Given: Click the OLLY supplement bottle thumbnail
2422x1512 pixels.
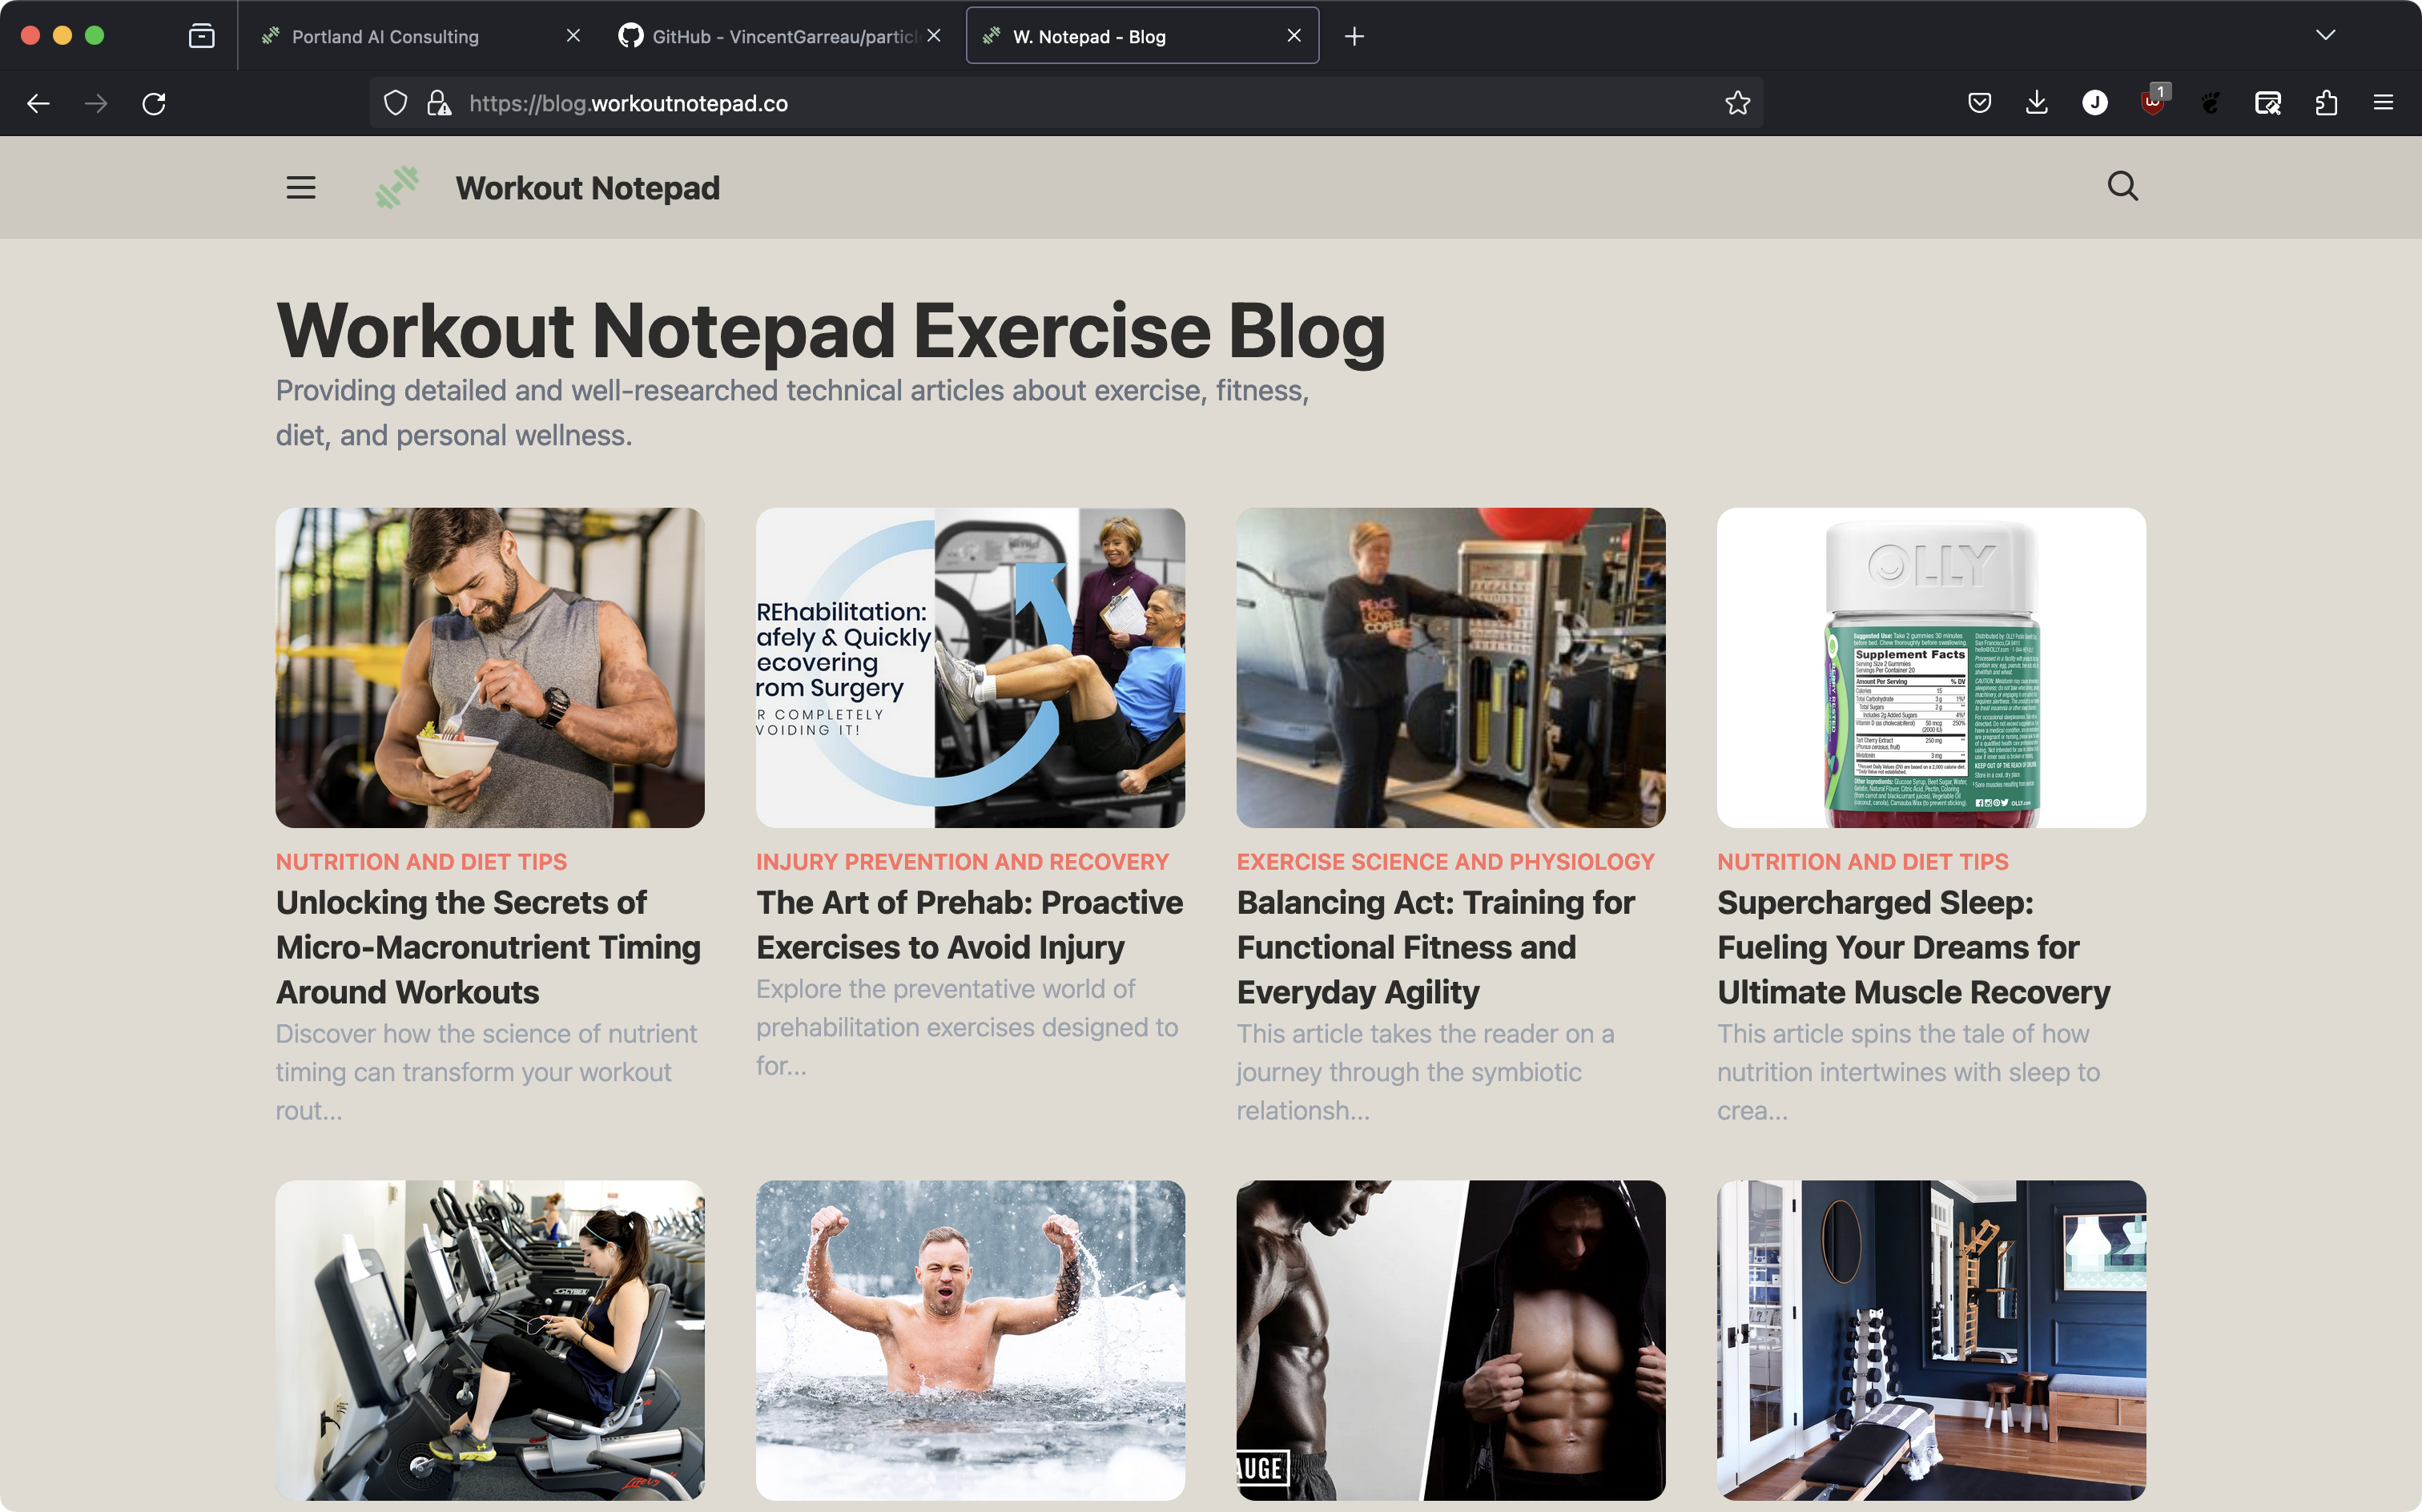Looking at the screenshot, I should click(x=1931, y=667).
